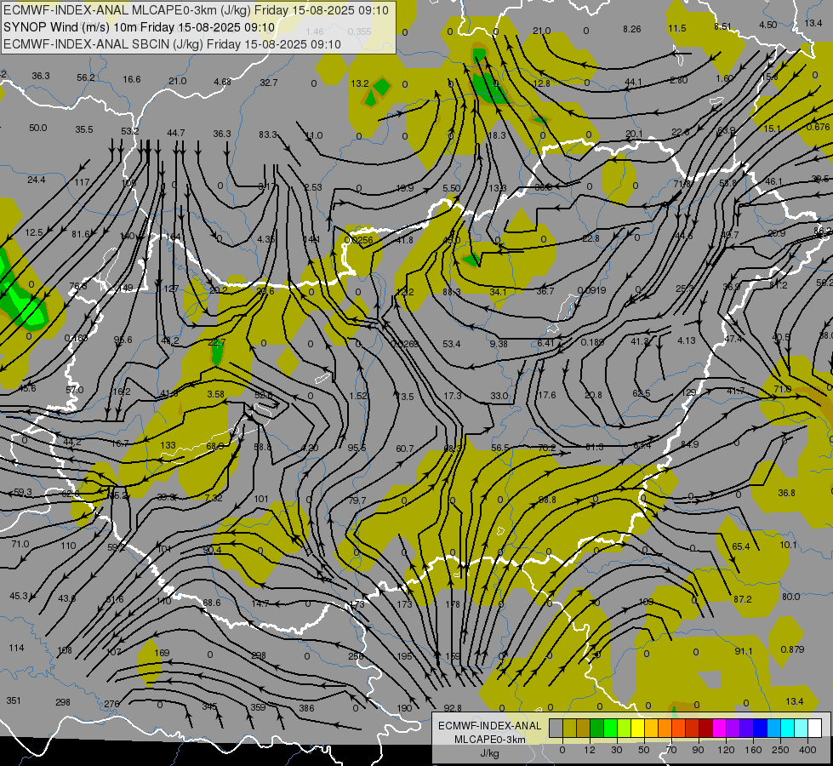Click the map value 79.7

357,500
